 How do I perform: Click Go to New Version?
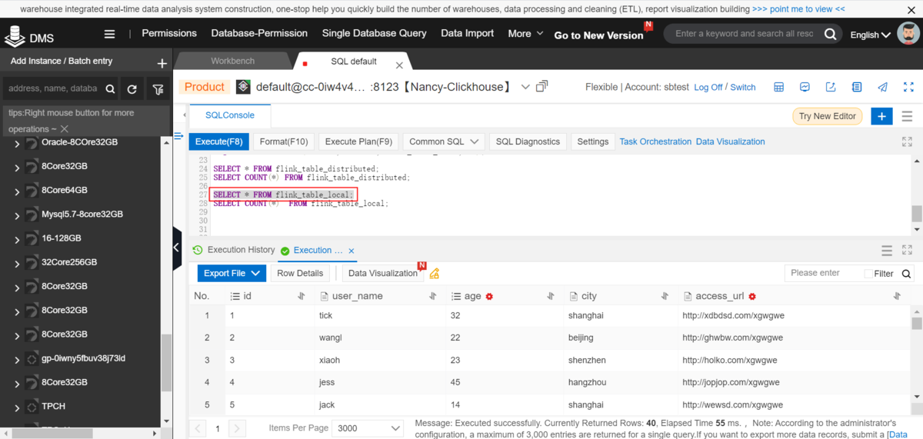pos(598,35)
